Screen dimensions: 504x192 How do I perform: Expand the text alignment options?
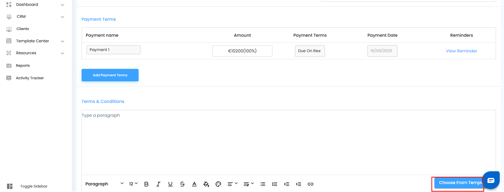tap(232, 184)
